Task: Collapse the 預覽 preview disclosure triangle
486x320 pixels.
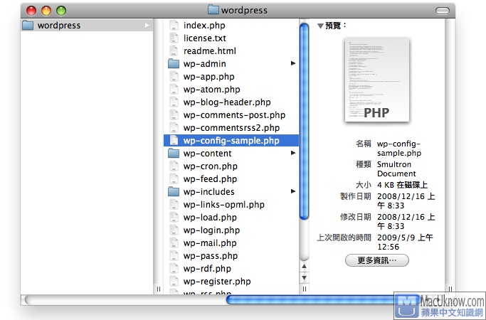Action: 320,26
